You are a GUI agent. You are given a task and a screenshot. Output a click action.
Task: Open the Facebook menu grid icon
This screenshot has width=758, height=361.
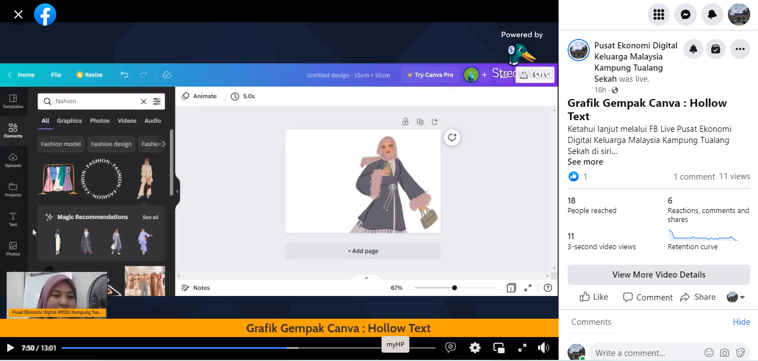coord(659,14)
